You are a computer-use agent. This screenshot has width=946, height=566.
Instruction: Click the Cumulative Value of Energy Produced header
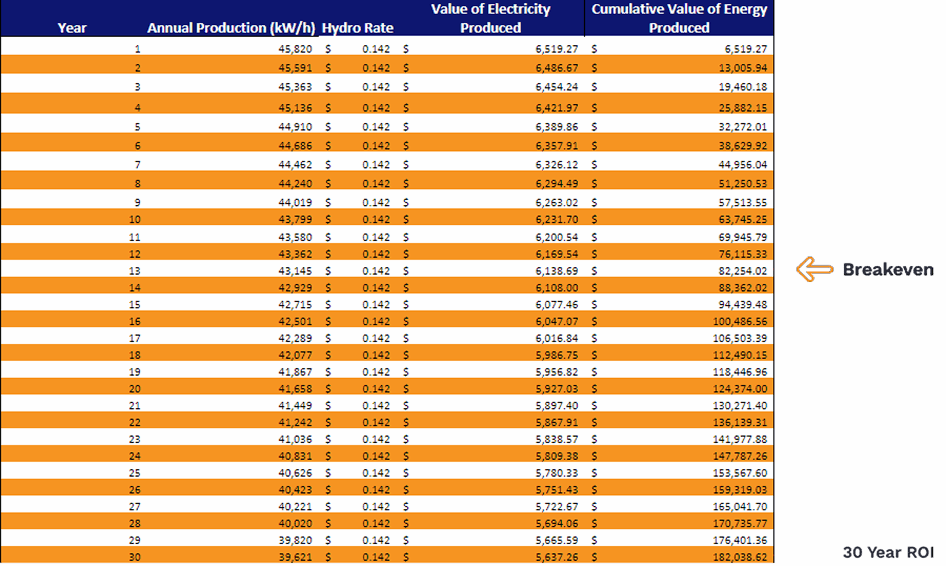pos(679,18)
